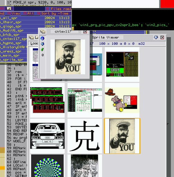
Task: Select the _sprite_spr file row
Action: coord(13,60)
